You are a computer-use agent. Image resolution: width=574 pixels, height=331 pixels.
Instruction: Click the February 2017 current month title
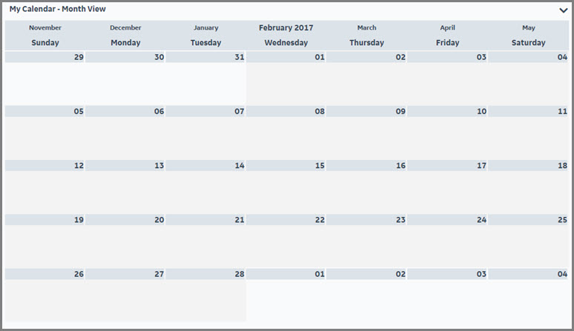point(286,28)
